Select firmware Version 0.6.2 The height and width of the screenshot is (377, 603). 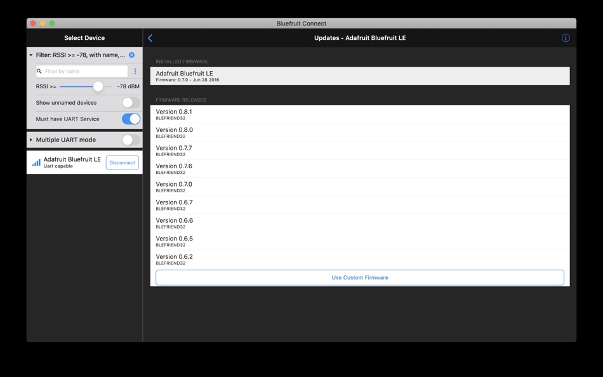pyautogui.click(x=359, y=259)
